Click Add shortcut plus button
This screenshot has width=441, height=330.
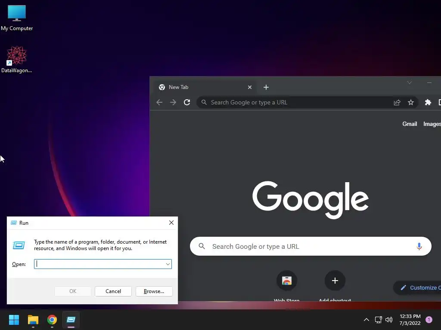[335, 281]
